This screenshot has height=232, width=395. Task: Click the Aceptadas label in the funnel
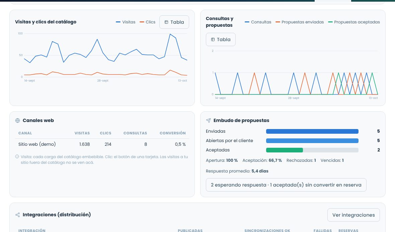(218, 150)
